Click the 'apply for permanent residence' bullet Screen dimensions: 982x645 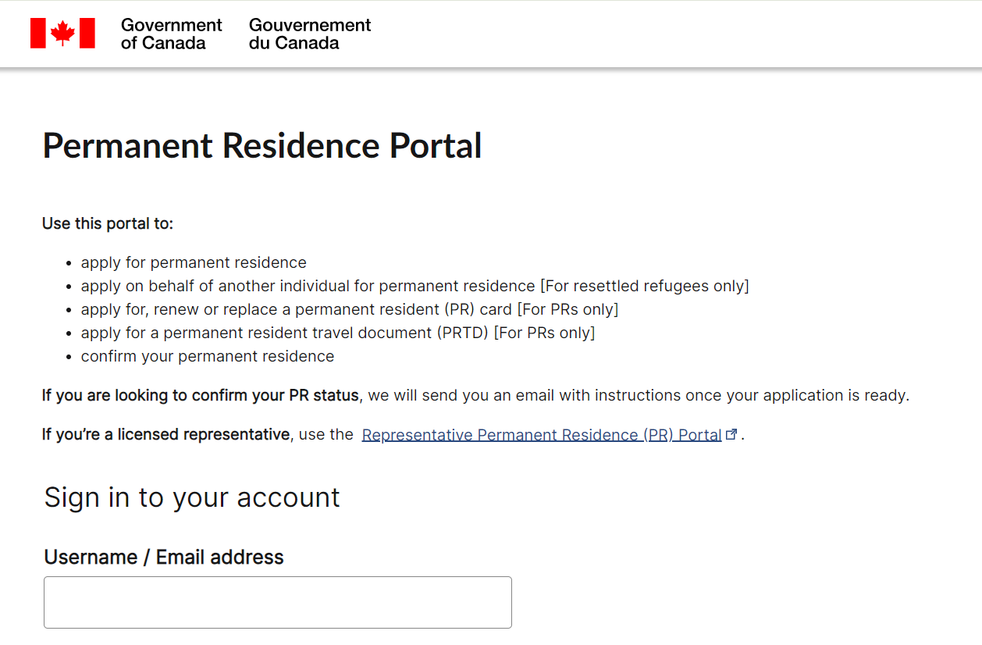pyautogui.click(x=194, y=262)
